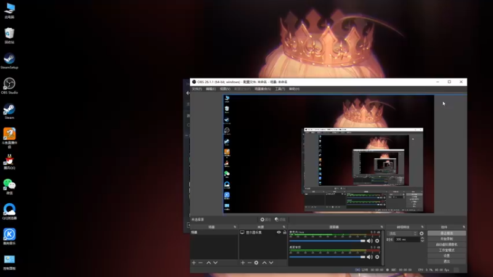Screen dimensions: 493x277
Task: Open the 回收站 Recycle Bin desktop icon
Action: [x=9, y=36]
